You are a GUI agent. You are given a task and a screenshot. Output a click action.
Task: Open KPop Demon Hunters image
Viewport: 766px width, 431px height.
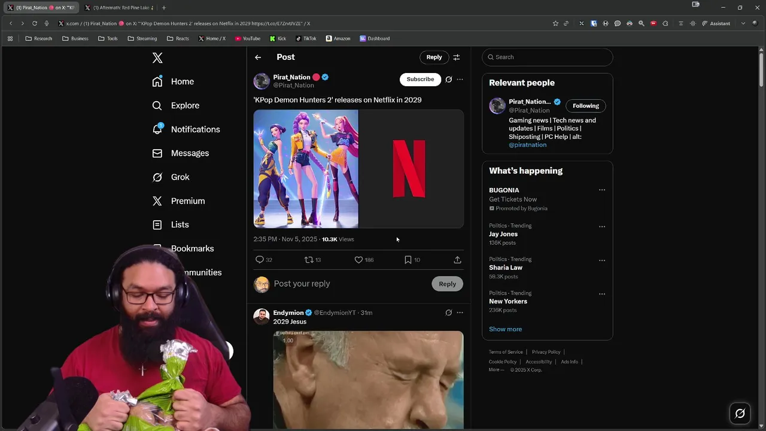click(x=306, y=169)
